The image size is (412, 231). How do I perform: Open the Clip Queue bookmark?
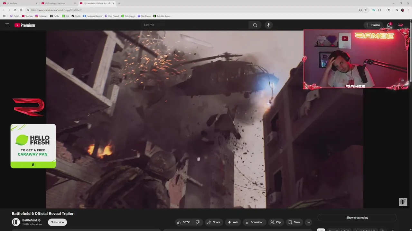tap(145, 16)
